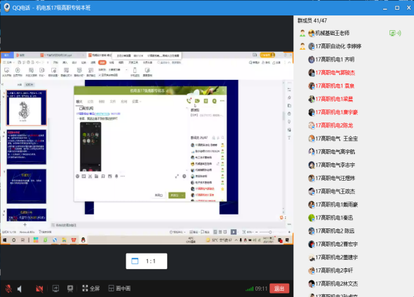Viewport: 414px width, 297px height.
Task: Switch to the highlighted 放映 ribbon tab
Action: click(x=102, y=62)
